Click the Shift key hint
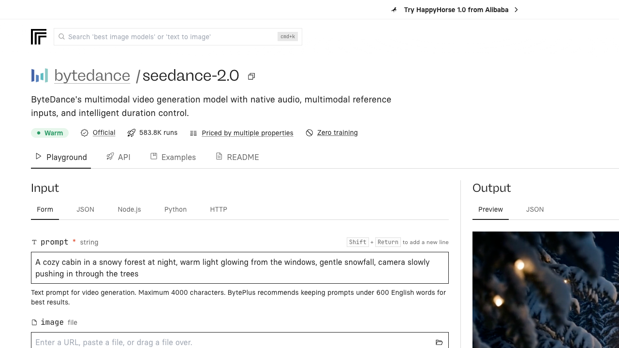The height and width of the screenshot is (348, 619). 358,242
